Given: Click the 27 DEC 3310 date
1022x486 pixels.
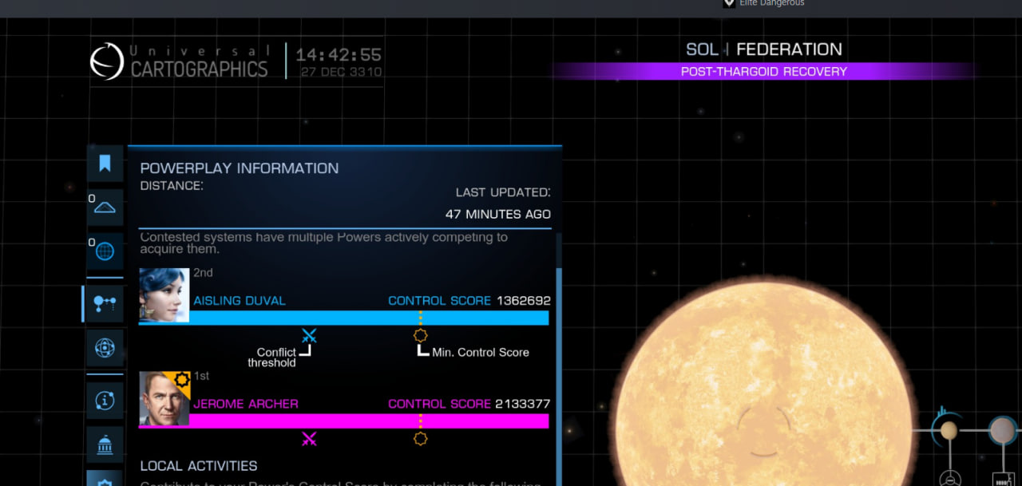Looking at the screenshot, I should click(341, 72).
